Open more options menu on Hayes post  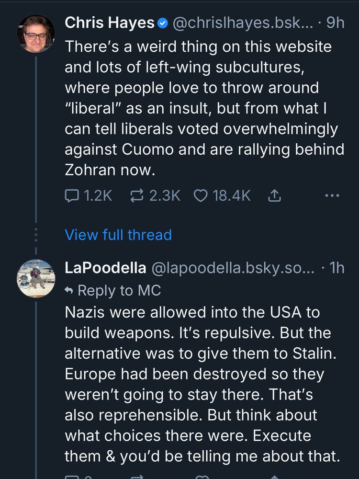point(332,195)
